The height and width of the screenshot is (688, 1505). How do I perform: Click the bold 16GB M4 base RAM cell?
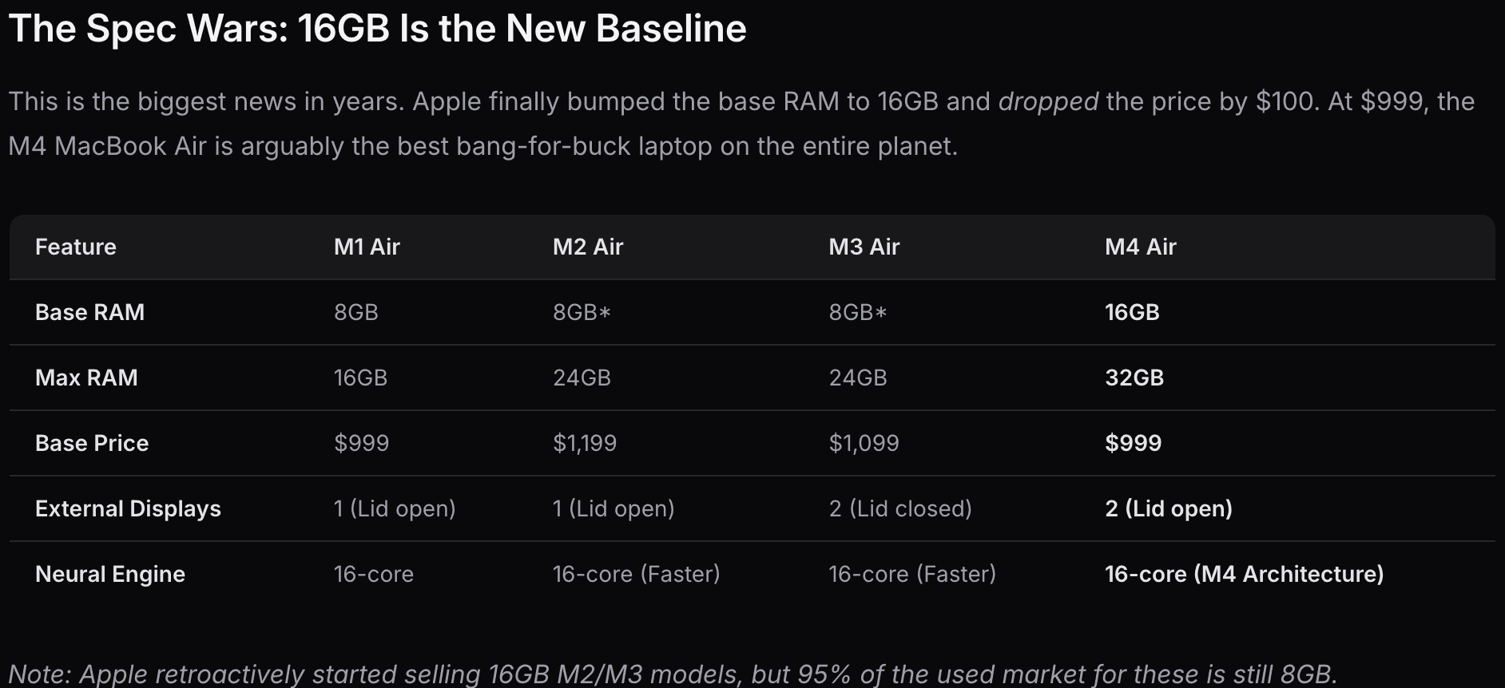click(x=1131, y=312)
